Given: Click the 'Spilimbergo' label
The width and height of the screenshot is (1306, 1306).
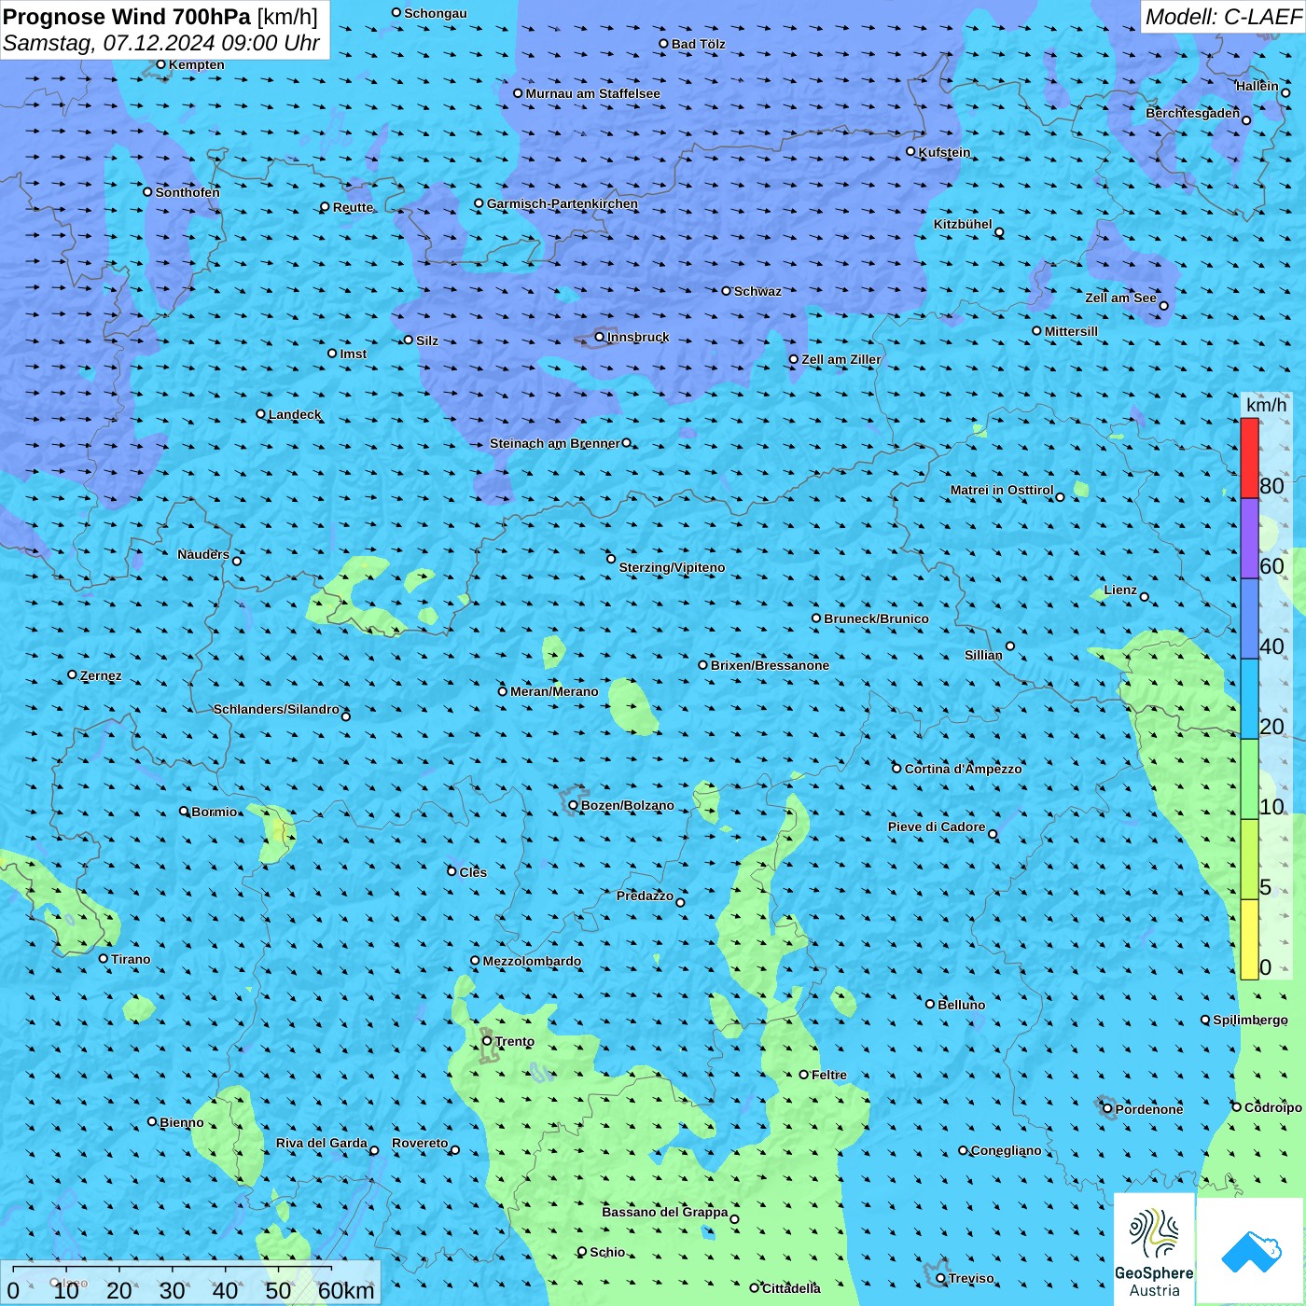Looking at the screenshot, I should tap(1250, 1020).
